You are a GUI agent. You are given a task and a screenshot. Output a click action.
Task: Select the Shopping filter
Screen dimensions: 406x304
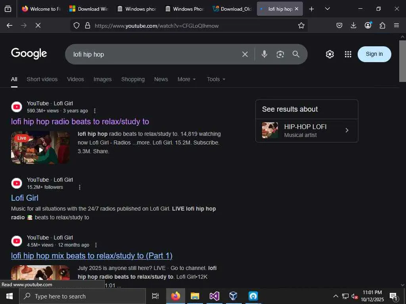(x=133, y=79)
